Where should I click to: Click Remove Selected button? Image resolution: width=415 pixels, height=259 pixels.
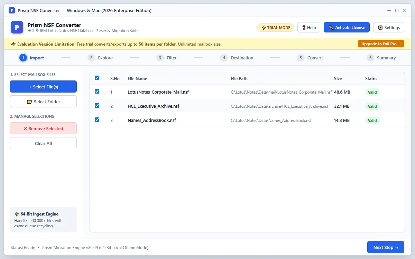(x=43, y=128)
